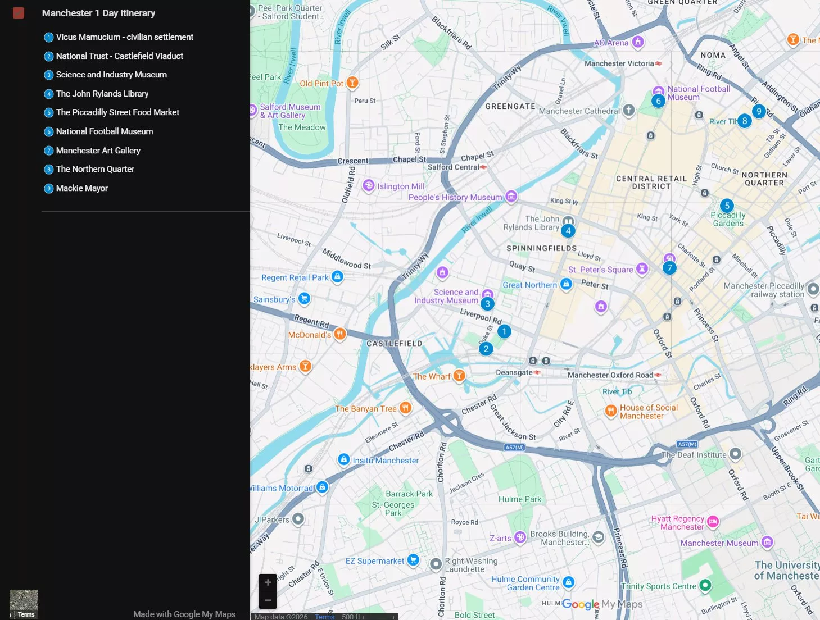
Task: Click the Right Washing Laundrette pin
Action: coord(436,564)
